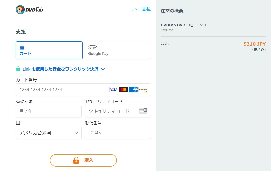Select the Google Pay payment tab
This screenshot has height=171, width=271.
[x=118, y=51]
